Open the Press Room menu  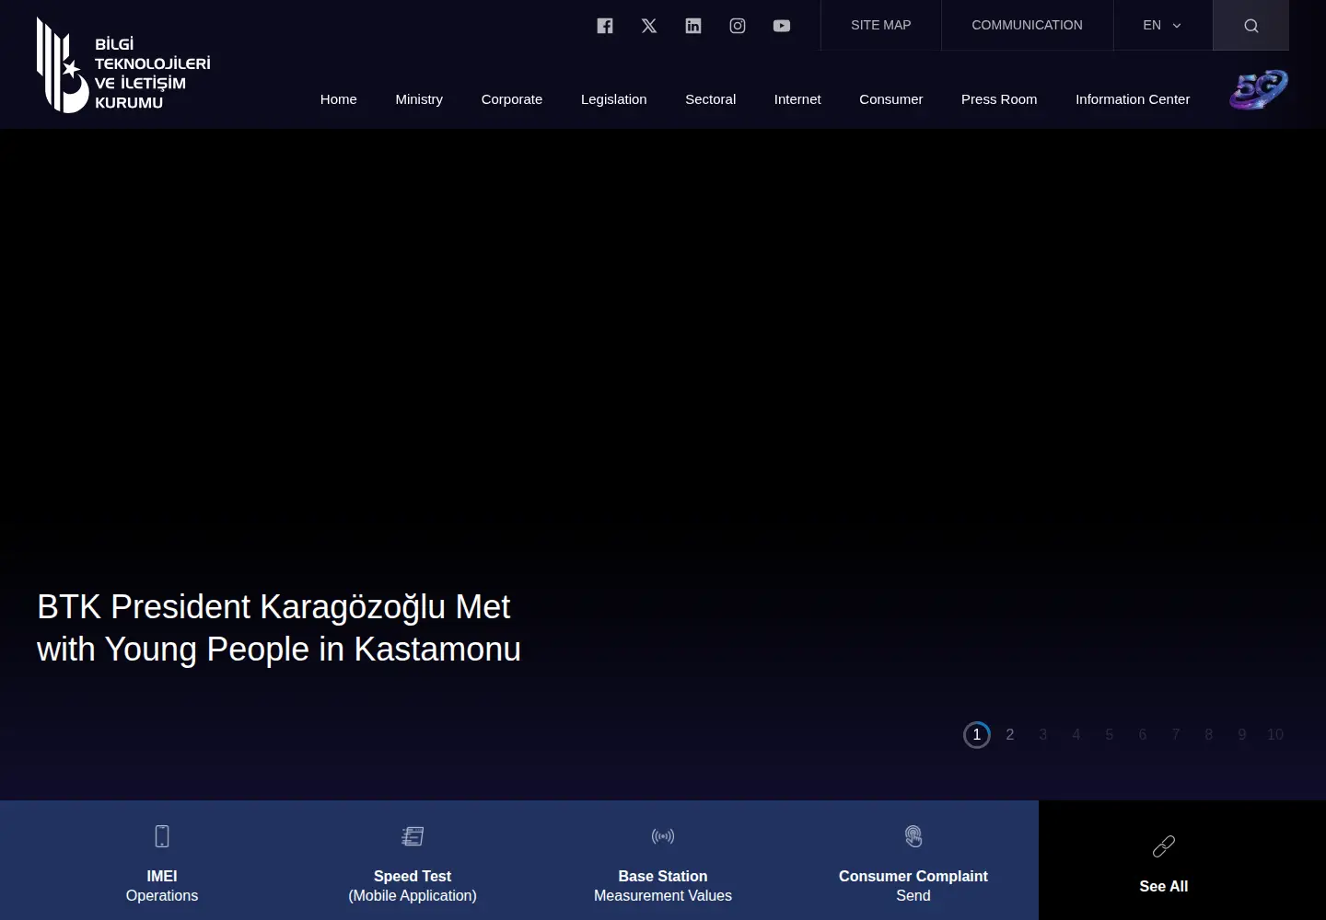[999, 99]
